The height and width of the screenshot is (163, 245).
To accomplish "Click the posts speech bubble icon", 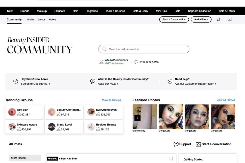I will click(136, 62).
